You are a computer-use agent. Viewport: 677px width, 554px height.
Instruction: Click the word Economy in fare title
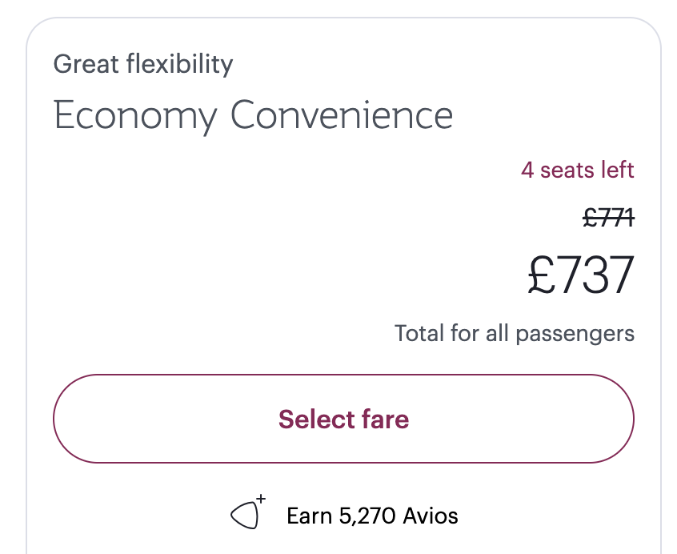(x=135, y=115)
